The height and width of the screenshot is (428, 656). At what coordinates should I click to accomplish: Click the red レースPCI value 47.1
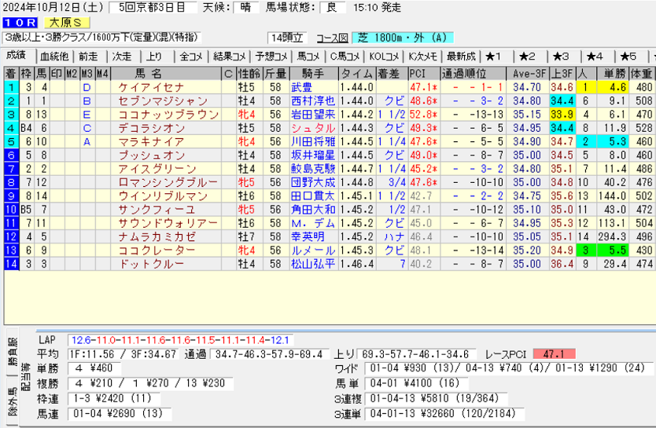click(554, 354)
